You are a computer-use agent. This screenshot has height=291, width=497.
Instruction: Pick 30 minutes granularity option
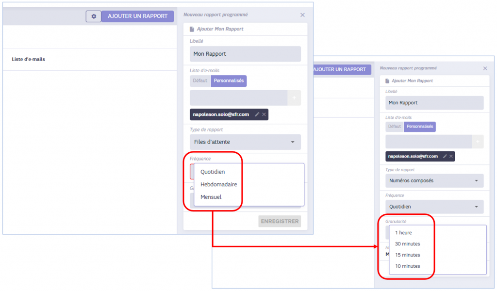click(x=408, y=244)
